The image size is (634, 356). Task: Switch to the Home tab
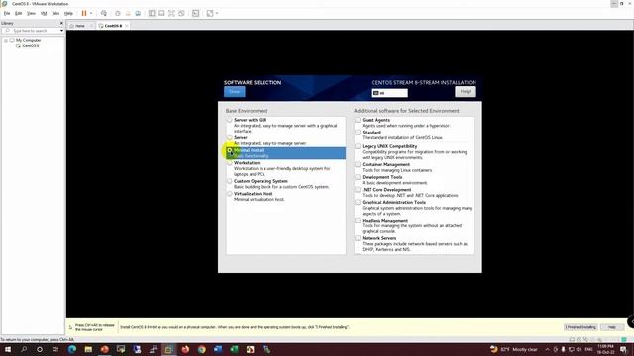(x=80, y=26)
